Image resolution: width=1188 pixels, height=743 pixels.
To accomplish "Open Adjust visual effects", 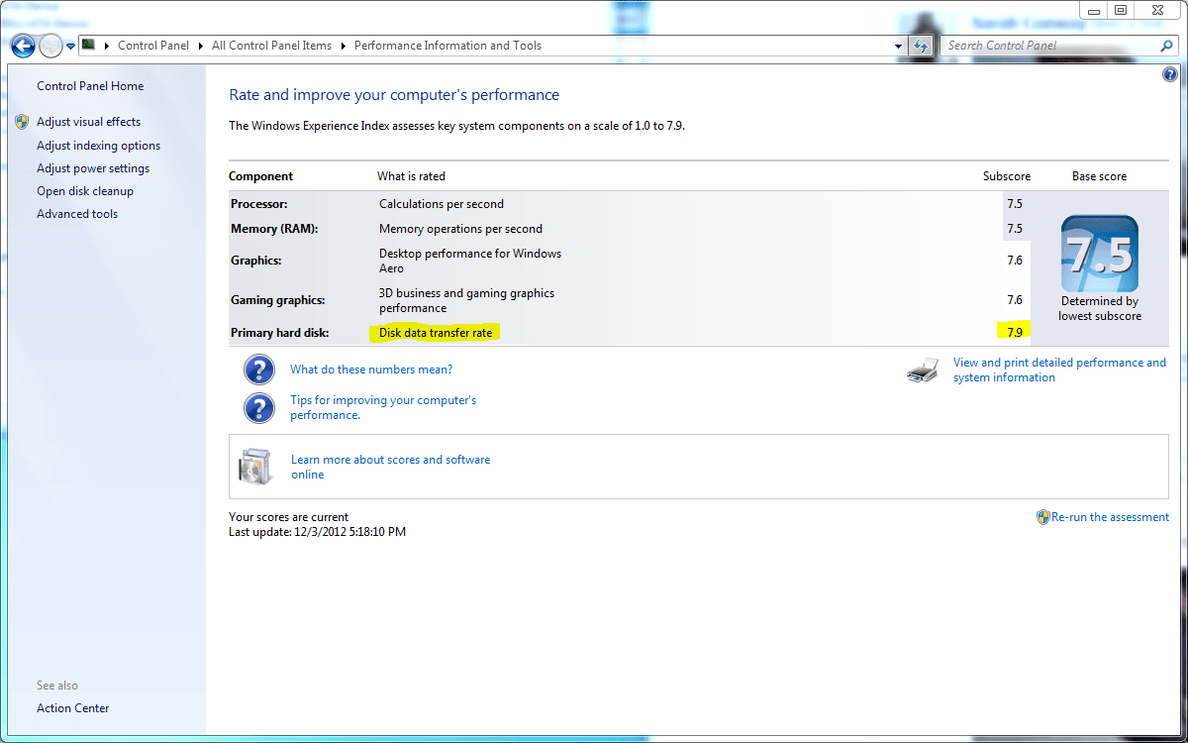I will [x=88, y=122].
